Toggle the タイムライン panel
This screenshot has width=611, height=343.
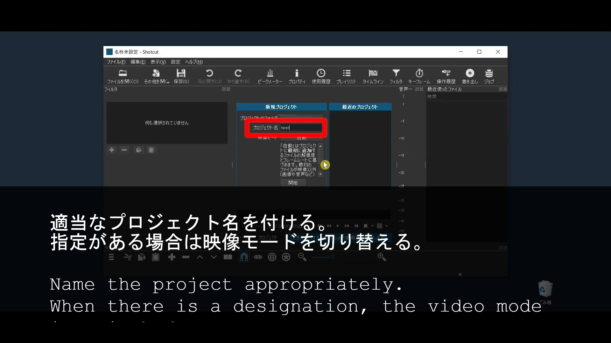[373, 77]
